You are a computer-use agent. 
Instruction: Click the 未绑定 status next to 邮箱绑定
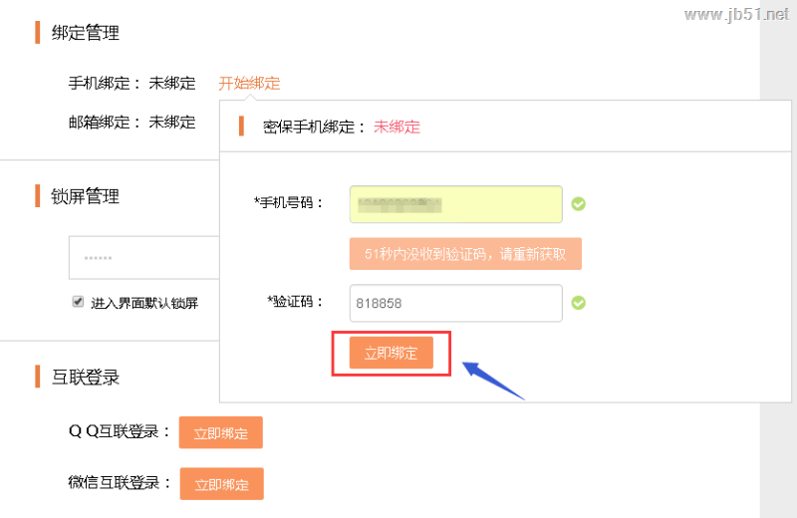pyautogui.click(x=172, y=123)
